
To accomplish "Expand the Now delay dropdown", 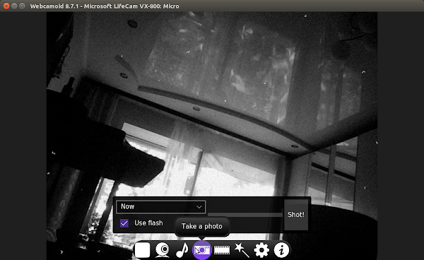I will click(x=160, y=207).
